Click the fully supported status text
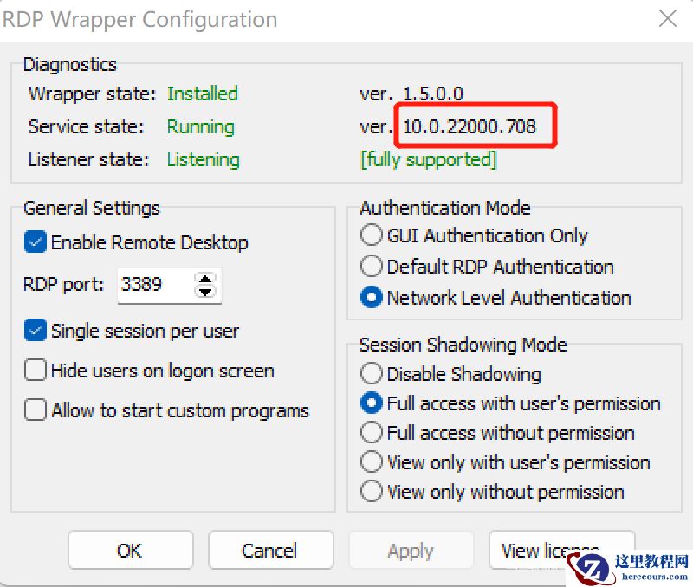 coord(426,159)
